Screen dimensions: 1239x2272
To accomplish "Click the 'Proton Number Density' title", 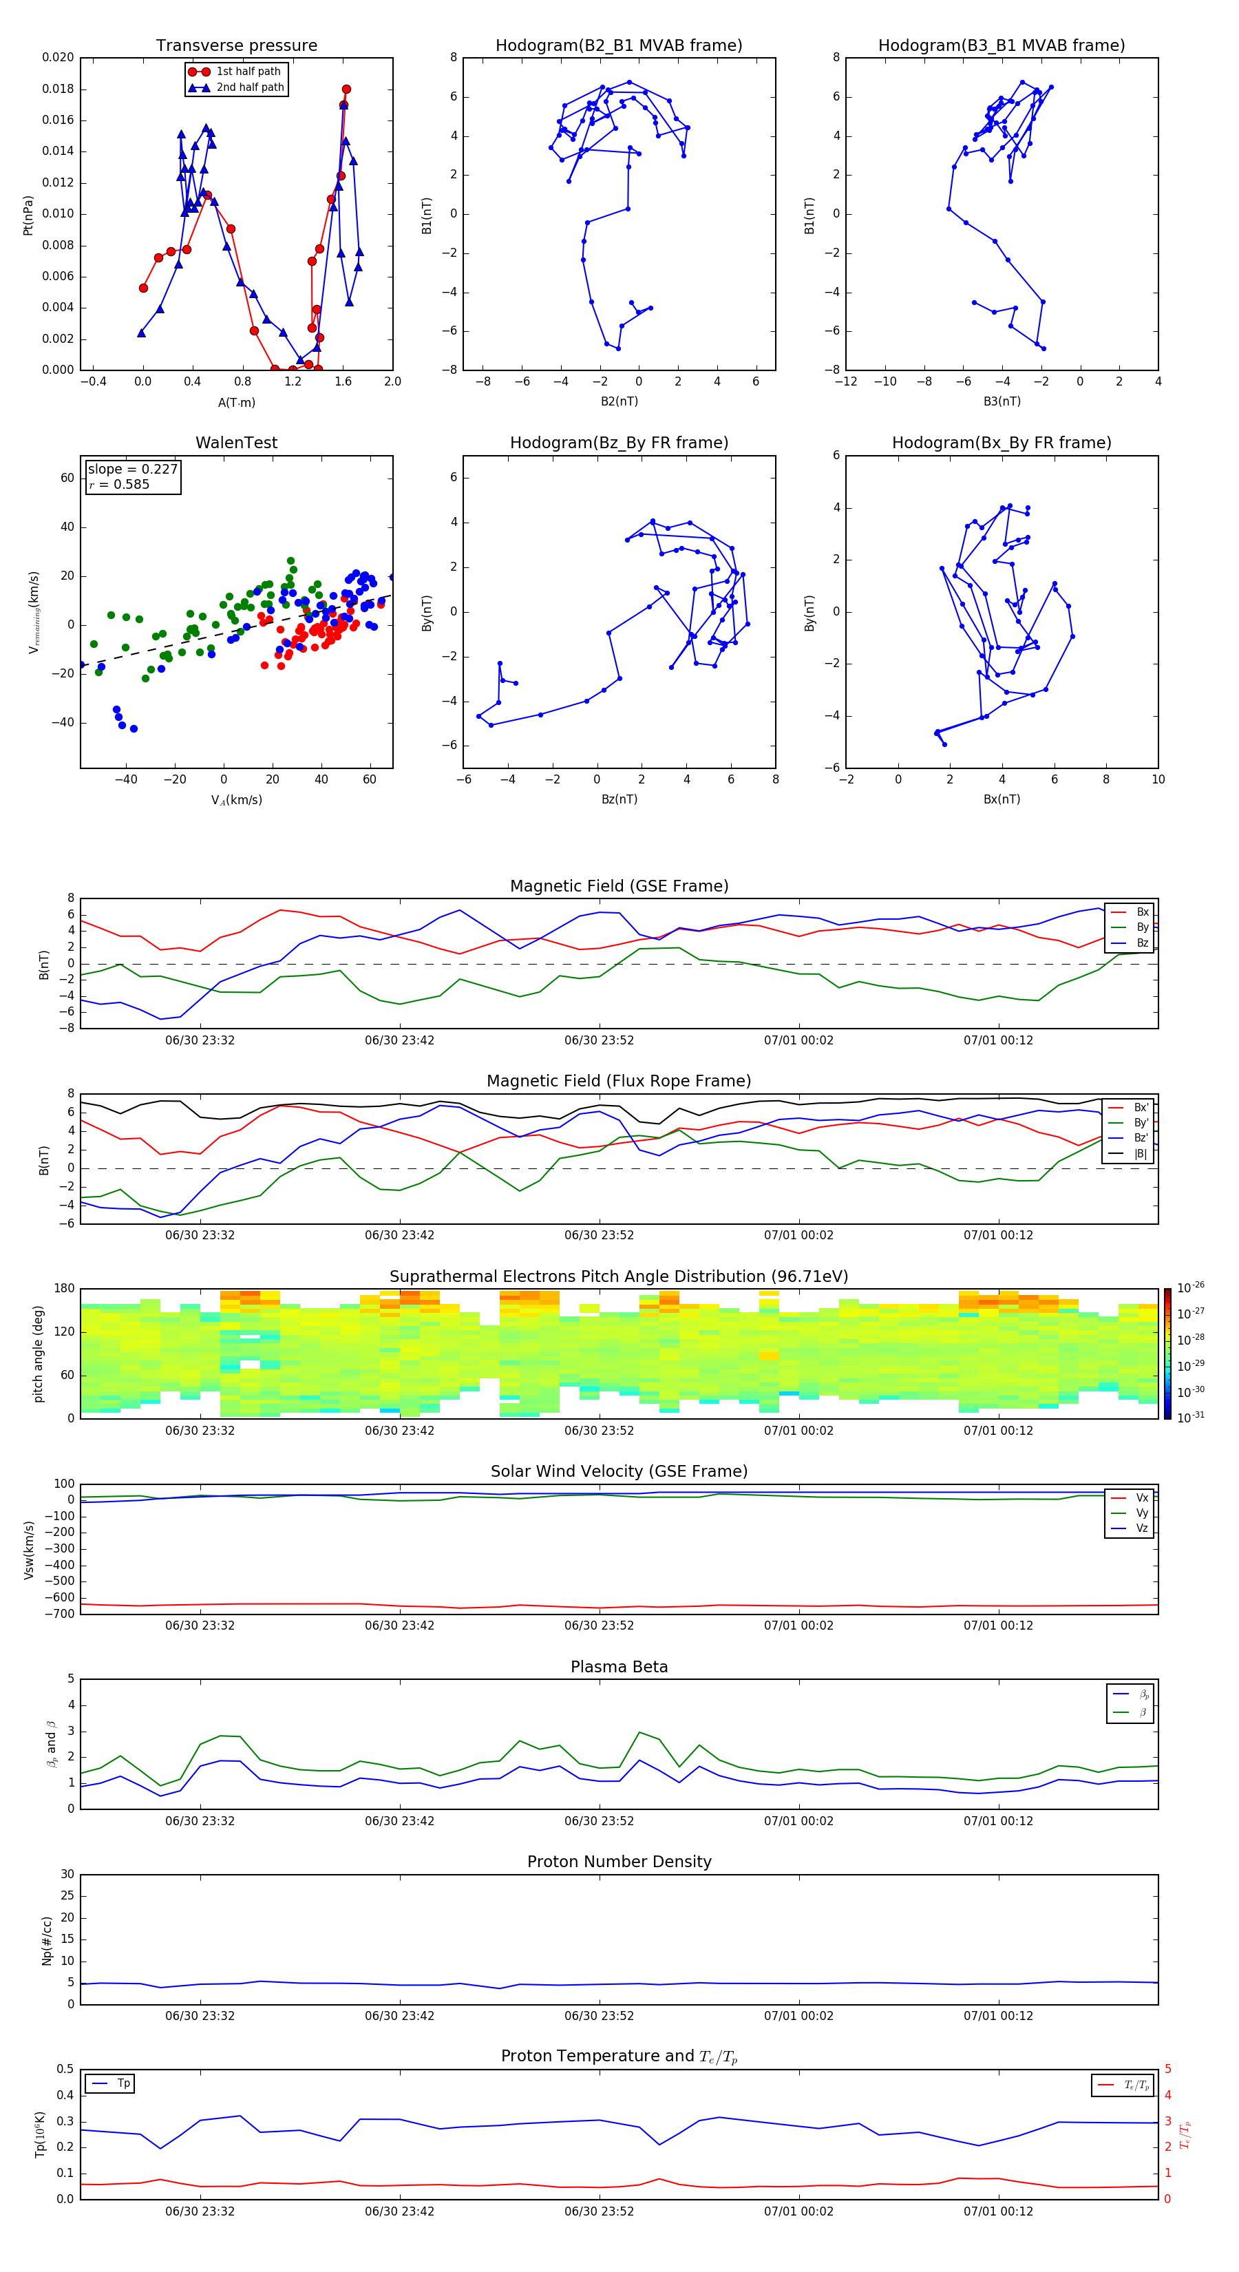I will pyautogui.click(x=619, y=1862).
